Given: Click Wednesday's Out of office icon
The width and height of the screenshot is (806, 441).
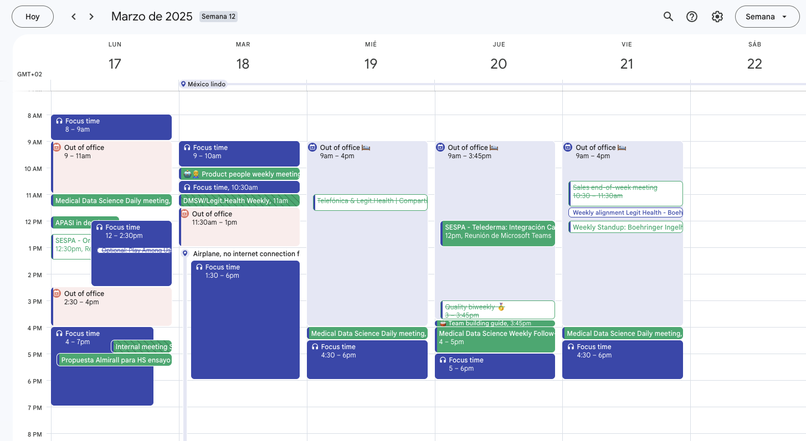Looking at the screenshot, I should pos(312,147).
